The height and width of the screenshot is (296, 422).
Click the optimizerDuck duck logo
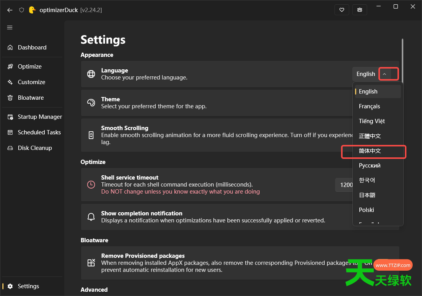(32, 10)
